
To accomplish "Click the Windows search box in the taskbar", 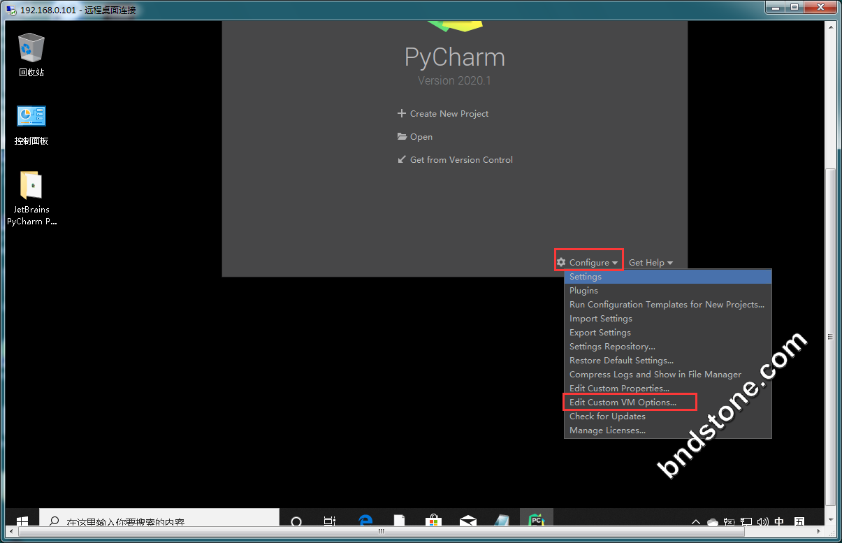I will pos(161,521).
